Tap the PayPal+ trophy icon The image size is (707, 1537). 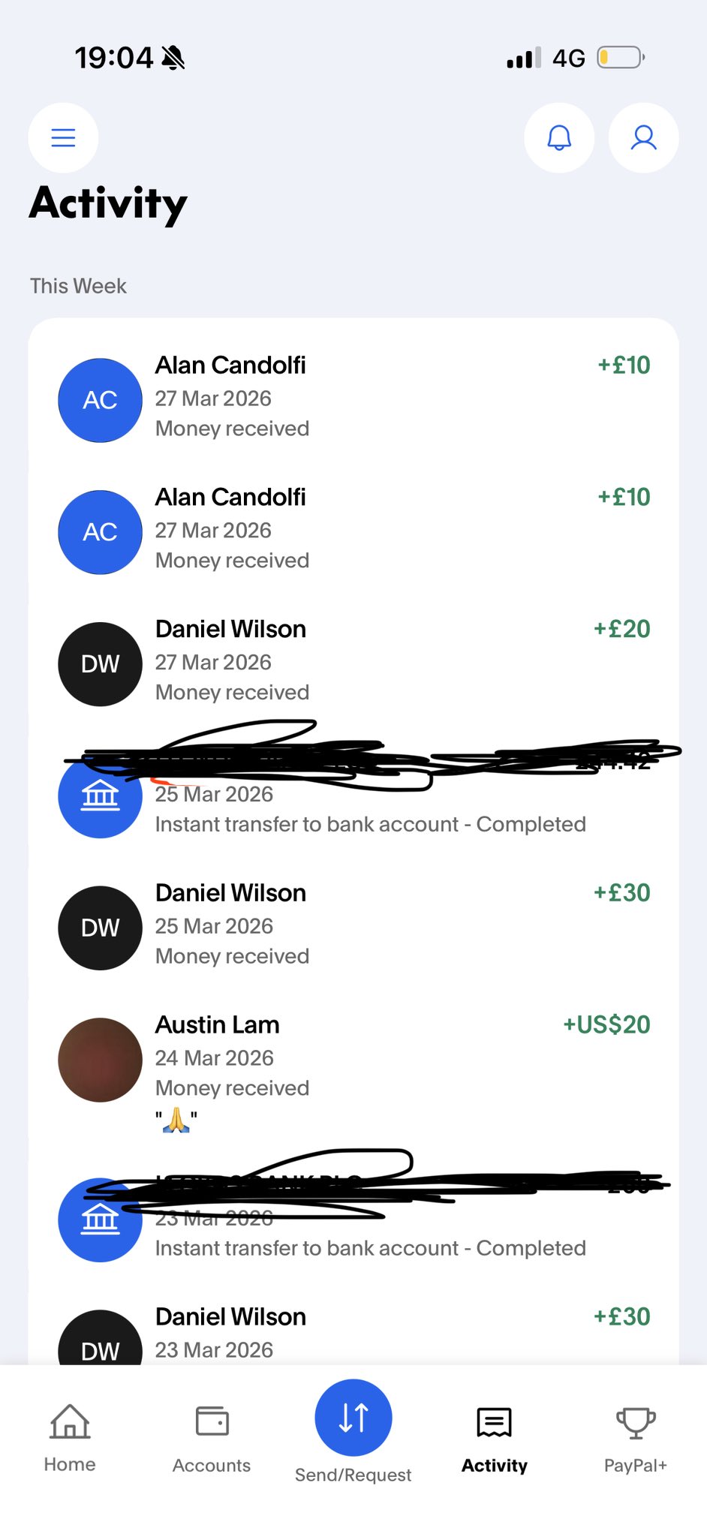(x=635, y=1421)
